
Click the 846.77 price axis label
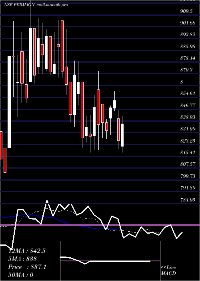tap(188, 105)
